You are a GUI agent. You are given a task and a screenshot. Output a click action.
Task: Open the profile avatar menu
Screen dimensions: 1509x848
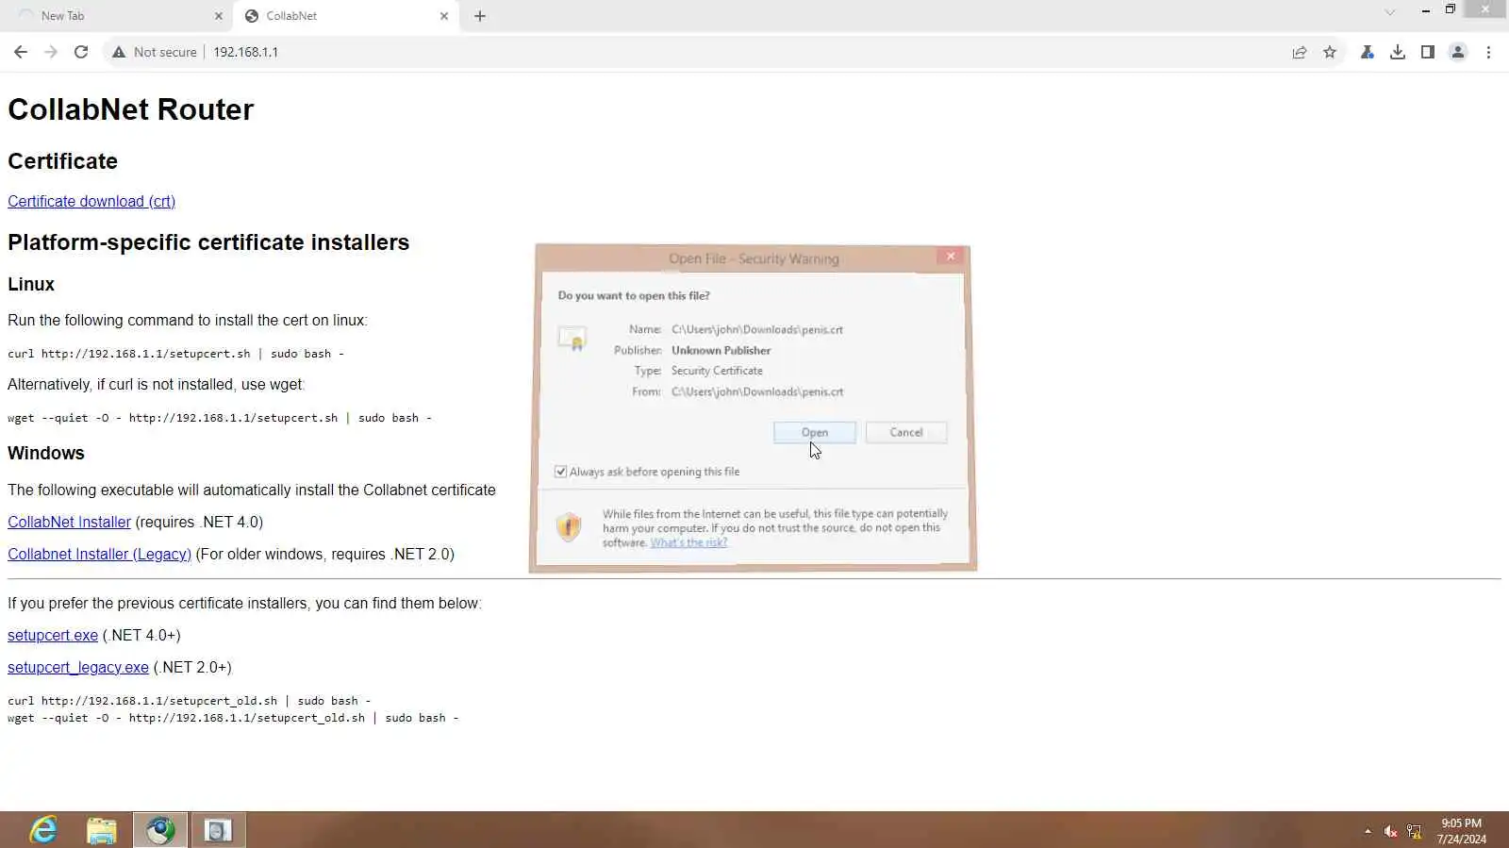pyautogui.click(x=1458, y=52)
